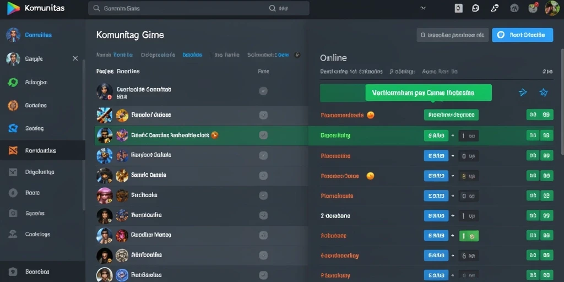This screenshot has height=282, width=564.
Task: Click the gray person icon beside Codelogs
Action: (13, 234)
